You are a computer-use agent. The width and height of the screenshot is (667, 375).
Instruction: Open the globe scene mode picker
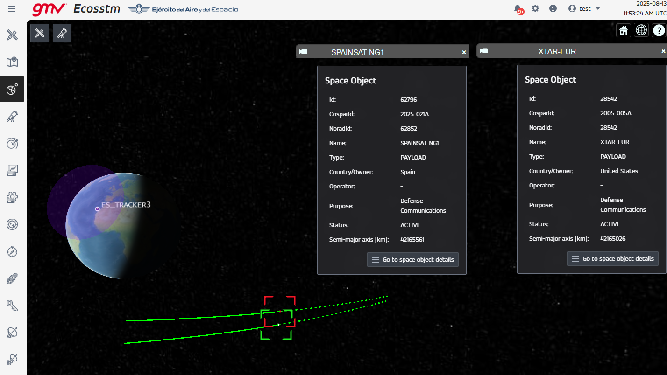[x=641, y=30]
